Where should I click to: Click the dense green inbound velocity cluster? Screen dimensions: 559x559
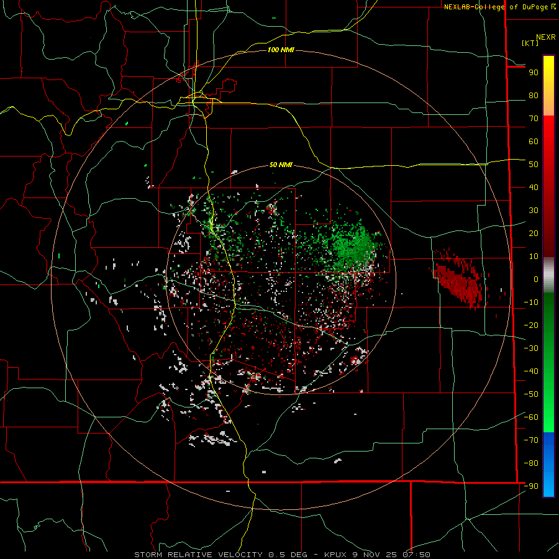[355, 246]
